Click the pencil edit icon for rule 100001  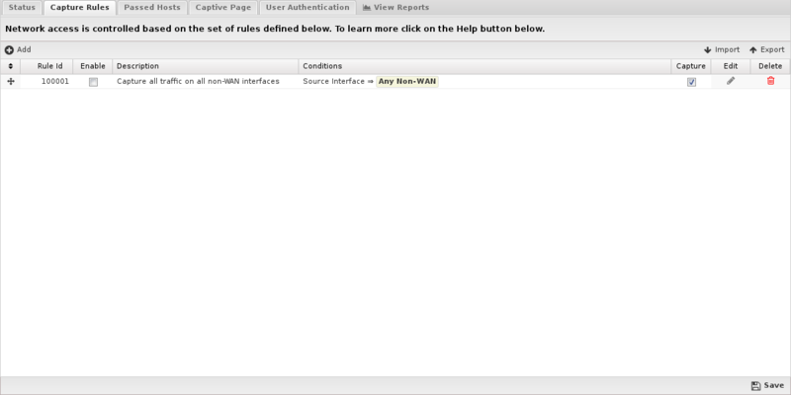coord(731,81)
